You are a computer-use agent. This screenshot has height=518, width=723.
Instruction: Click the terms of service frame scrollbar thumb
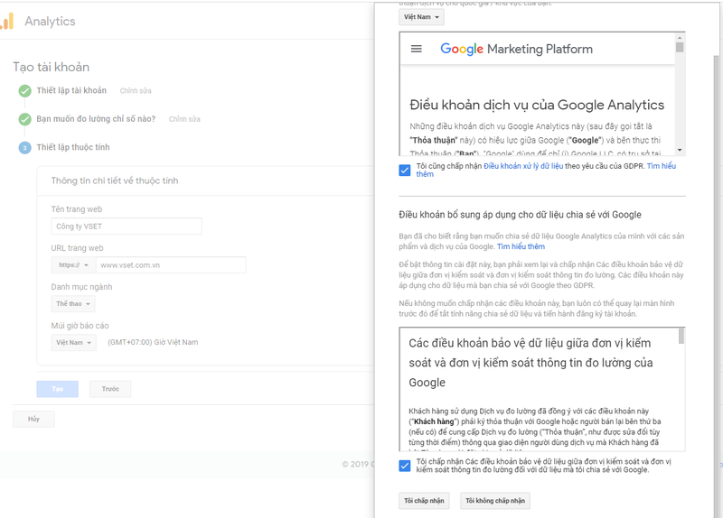pyautogui.click(x=680, y=47)
